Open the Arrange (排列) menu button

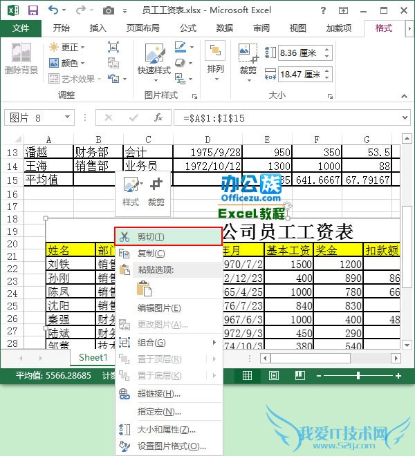215,61
